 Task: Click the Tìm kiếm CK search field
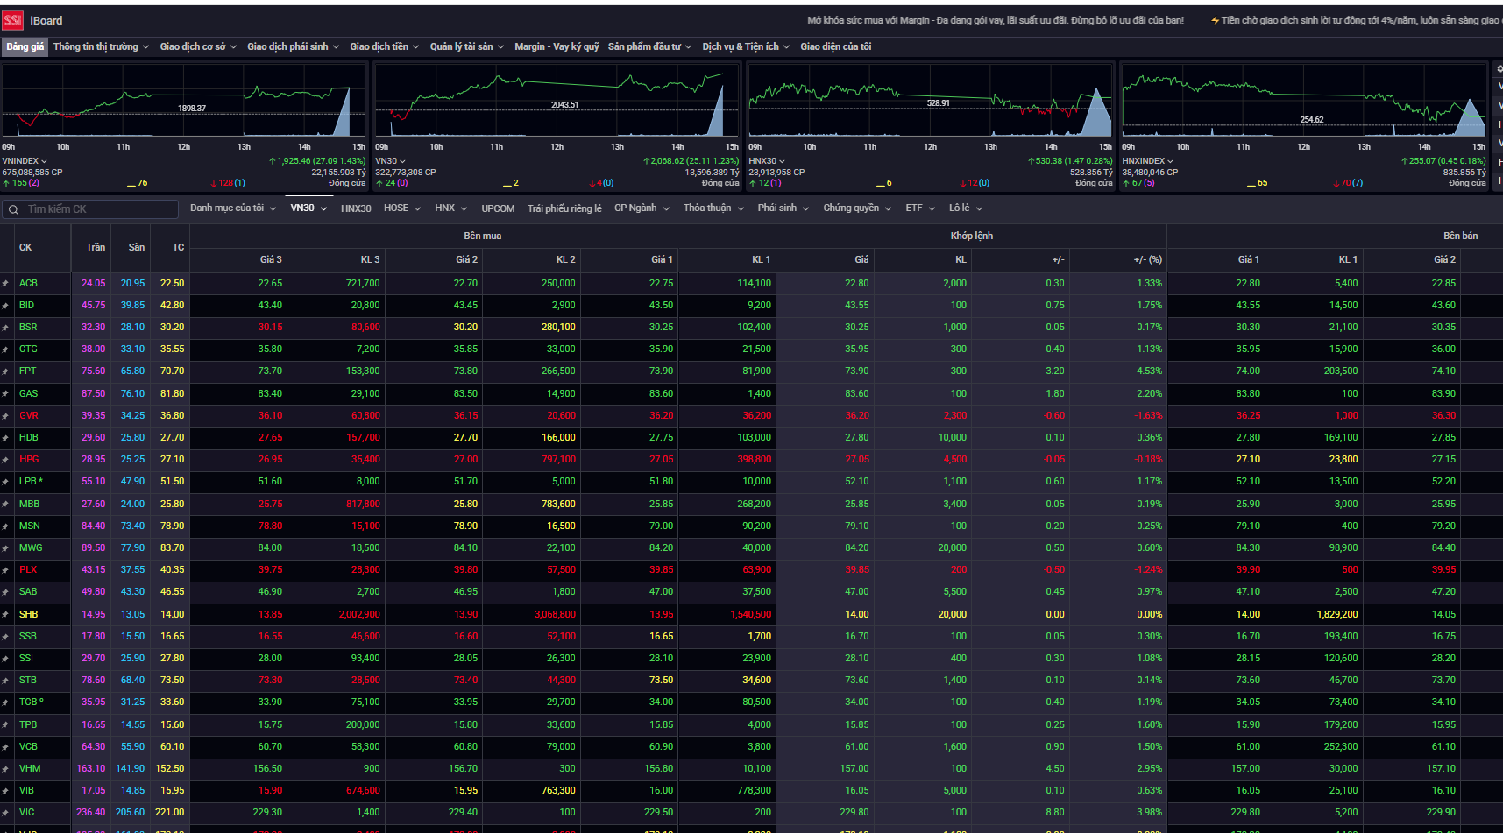(90, 209)
